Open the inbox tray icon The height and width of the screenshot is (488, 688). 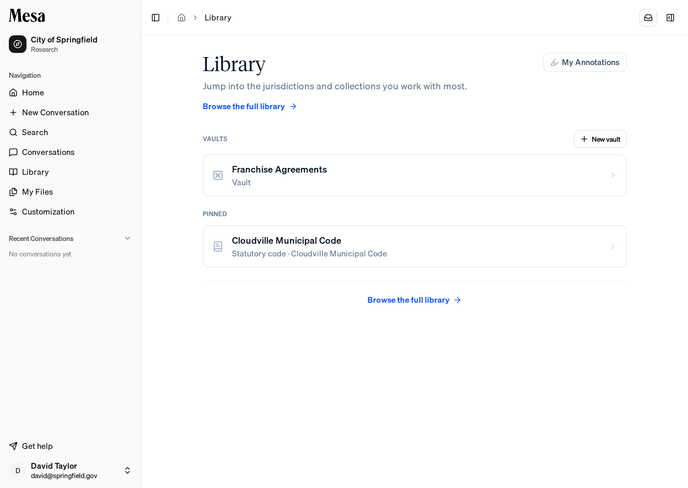648,18
